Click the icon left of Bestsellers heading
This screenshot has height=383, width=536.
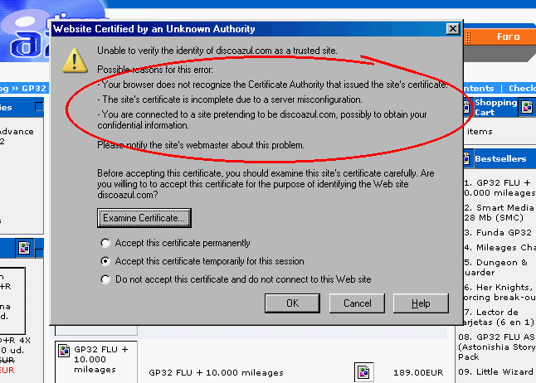pos(466,158)
